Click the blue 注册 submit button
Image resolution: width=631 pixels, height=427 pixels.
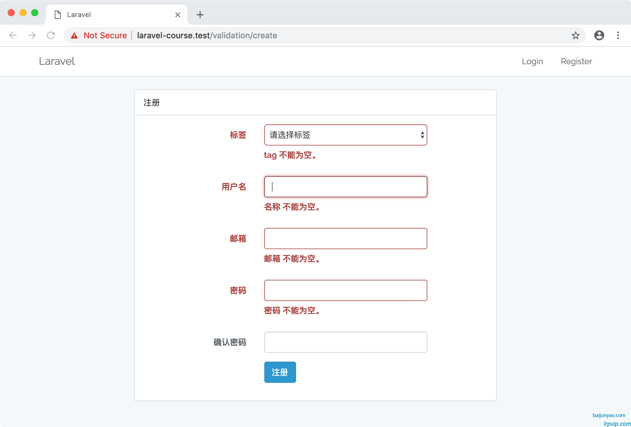pos(280,372)
